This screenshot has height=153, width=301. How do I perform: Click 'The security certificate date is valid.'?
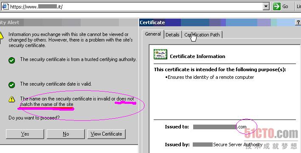point(56,84)
